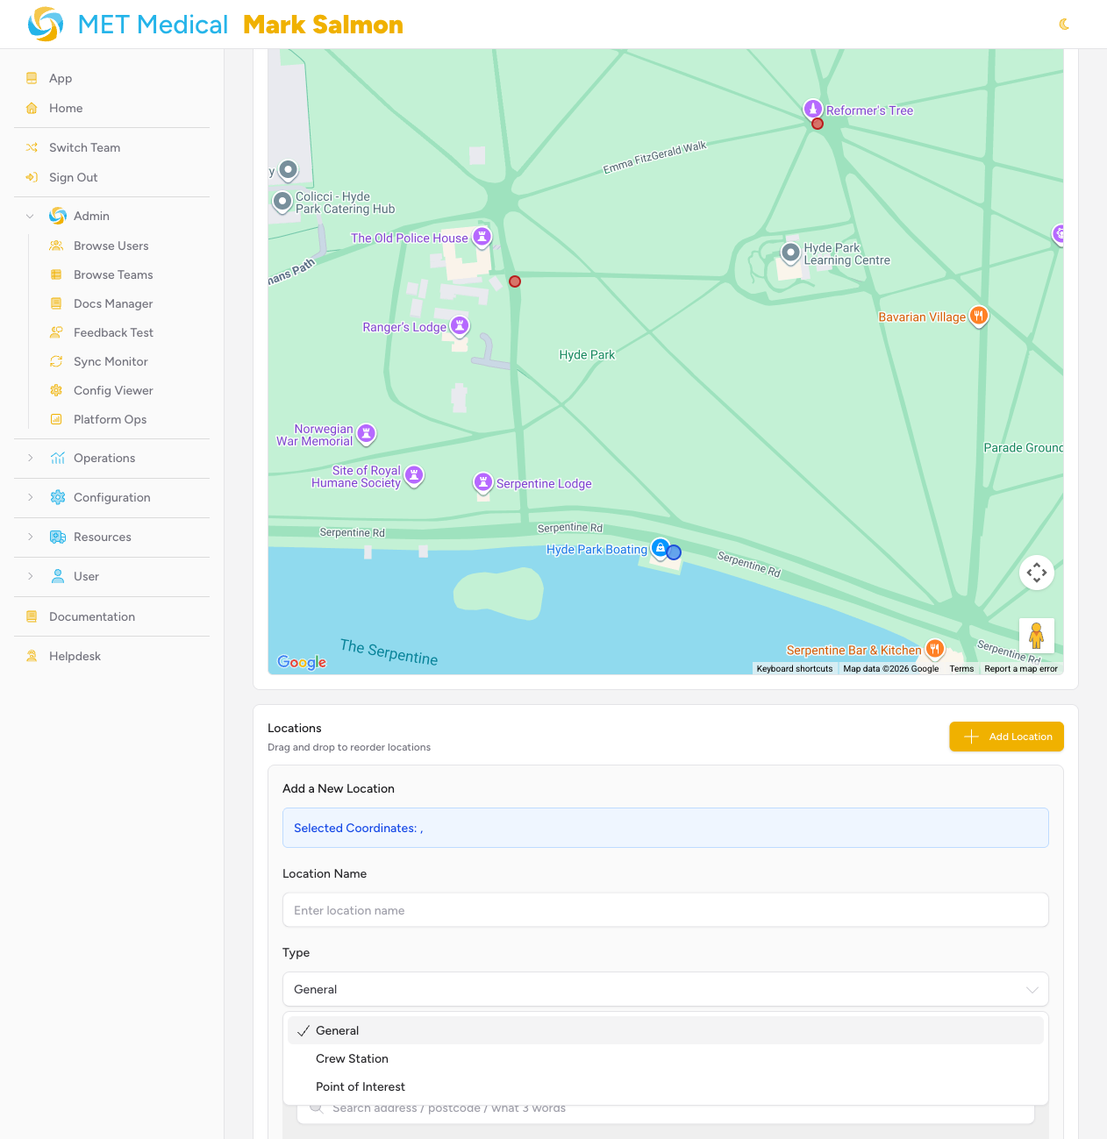Click The Old Police House map pin
The image size is (1107, 1139).
coord(482,236)
